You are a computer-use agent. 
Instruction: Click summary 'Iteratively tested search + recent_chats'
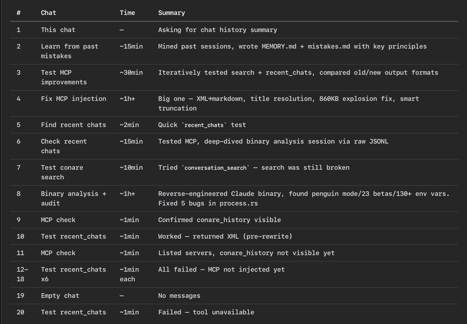[298, 73]
